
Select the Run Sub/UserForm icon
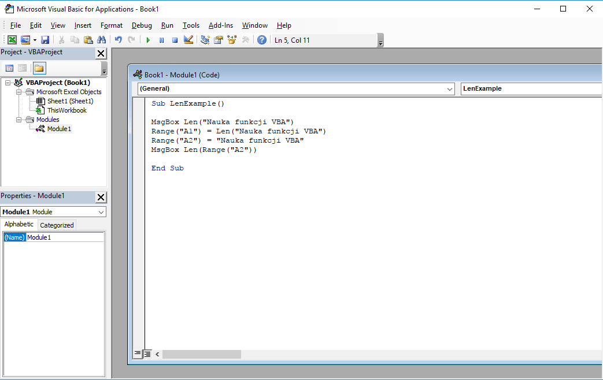[148, 39]
